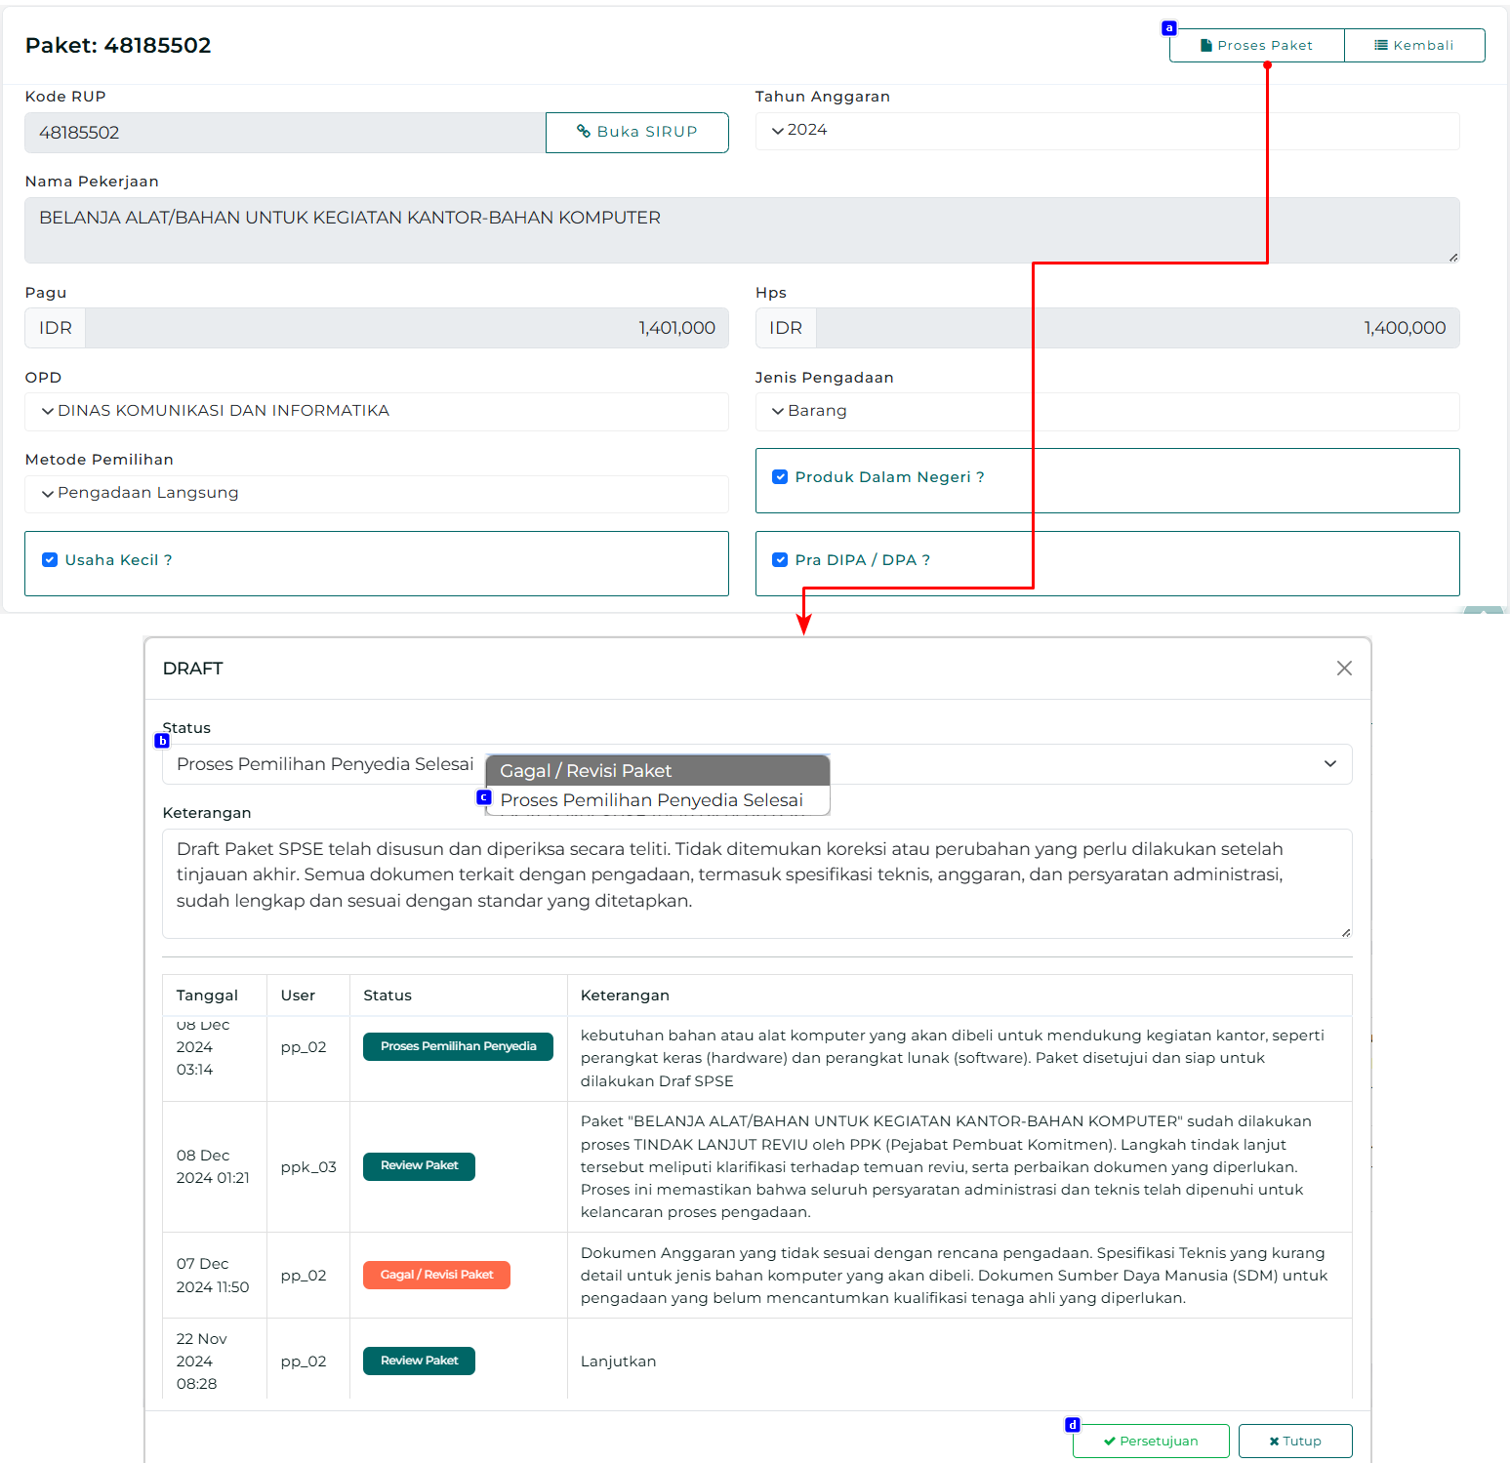This screenshot has width=1510, height=1463.
Task: Click inside the Keterangan text area
Action: 756,883
